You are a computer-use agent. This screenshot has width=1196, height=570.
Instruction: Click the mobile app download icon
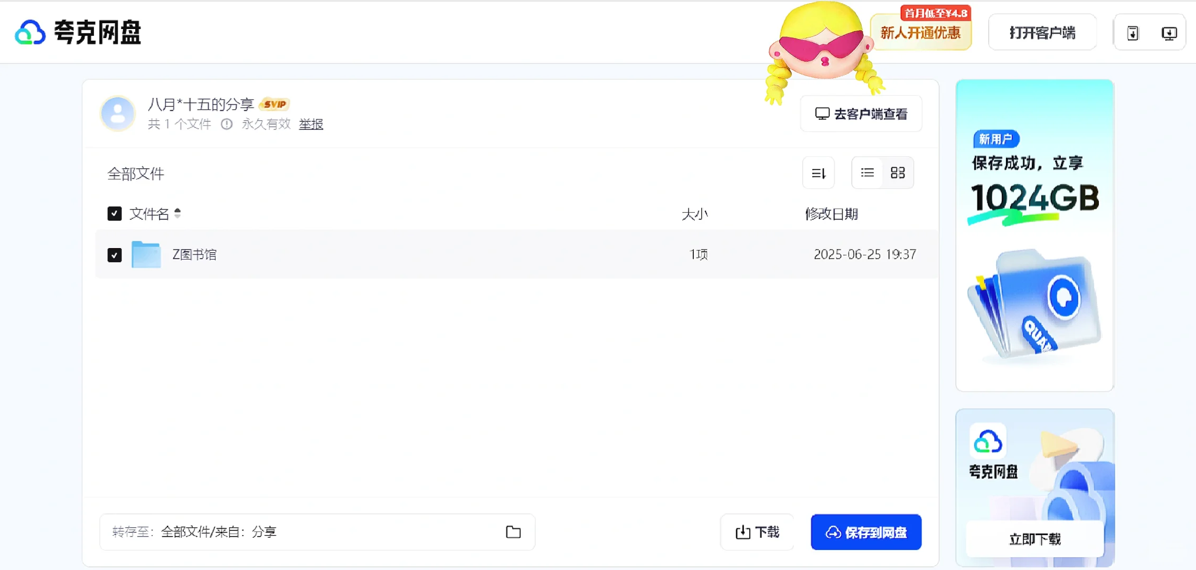click(1133, 33)
